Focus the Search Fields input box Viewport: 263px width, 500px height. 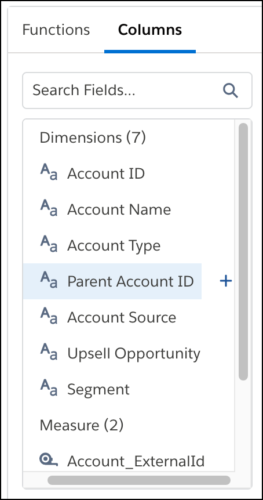(137, 90)
